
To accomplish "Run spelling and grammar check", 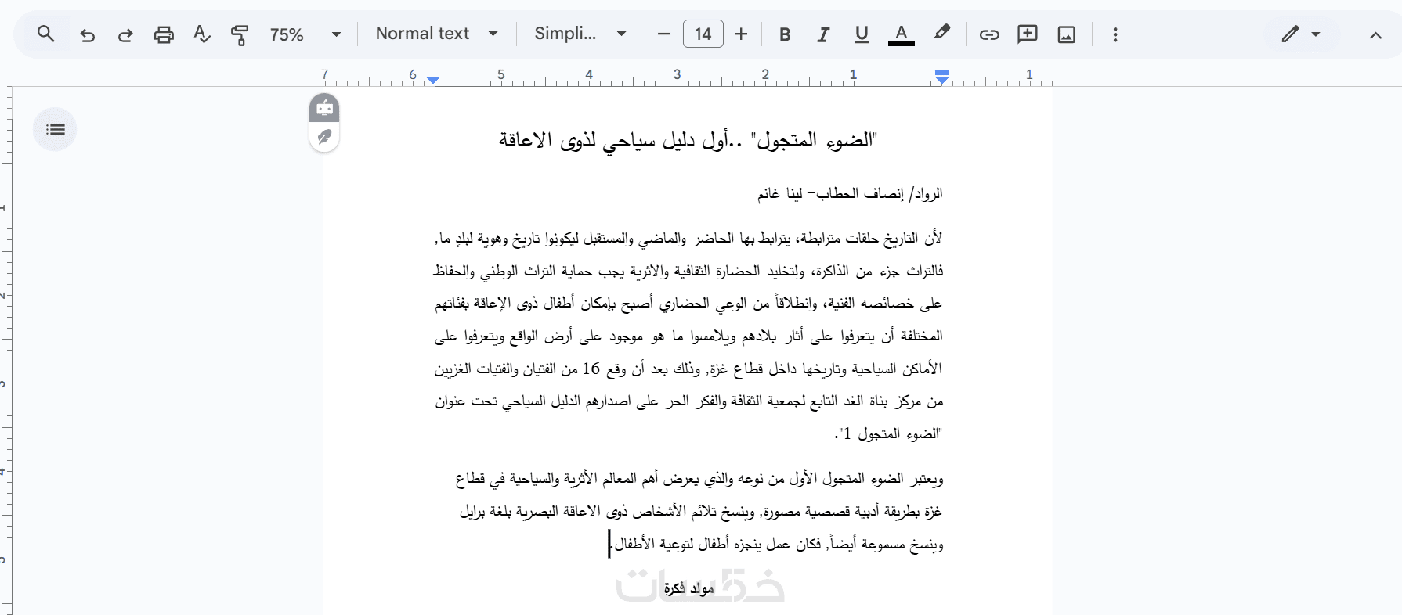I will (202, 34).
